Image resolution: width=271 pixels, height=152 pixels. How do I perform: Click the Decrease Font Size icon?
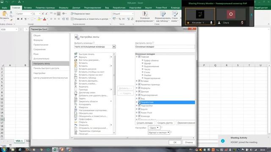click(x=46, y=14)
